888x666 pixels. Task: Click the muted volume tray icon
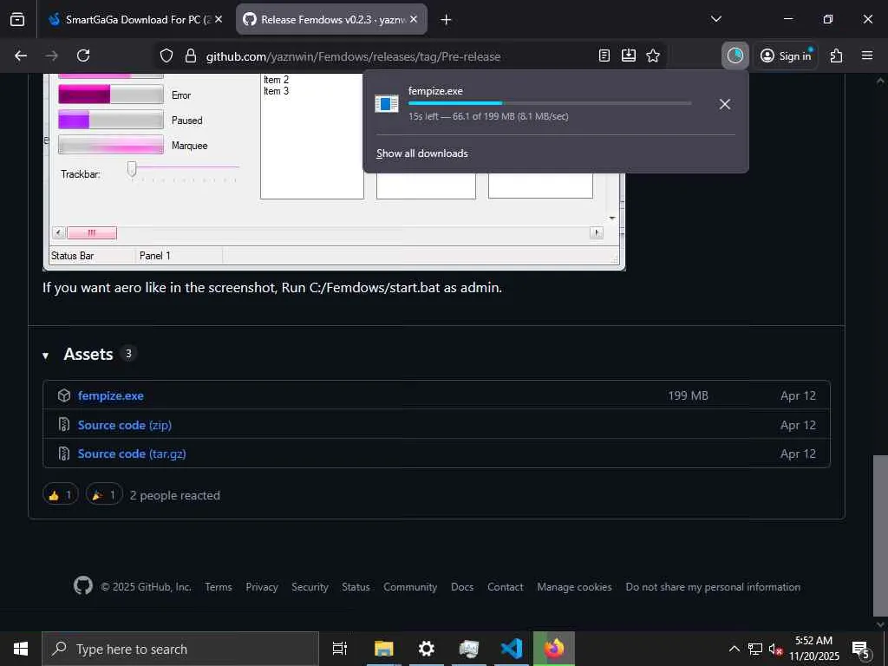coord(775,649)
